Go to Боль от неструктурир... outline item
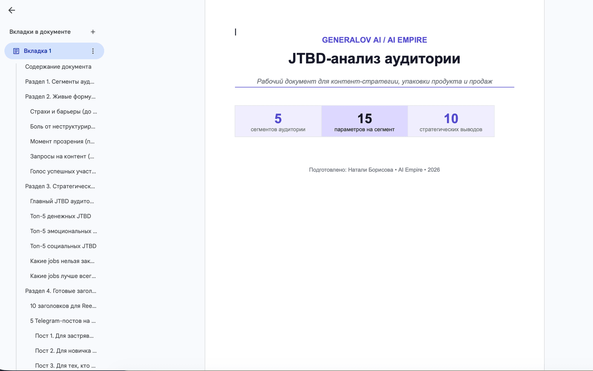This screenshot has width=593, height=371. pyautogui.click(x=63, y=126)
